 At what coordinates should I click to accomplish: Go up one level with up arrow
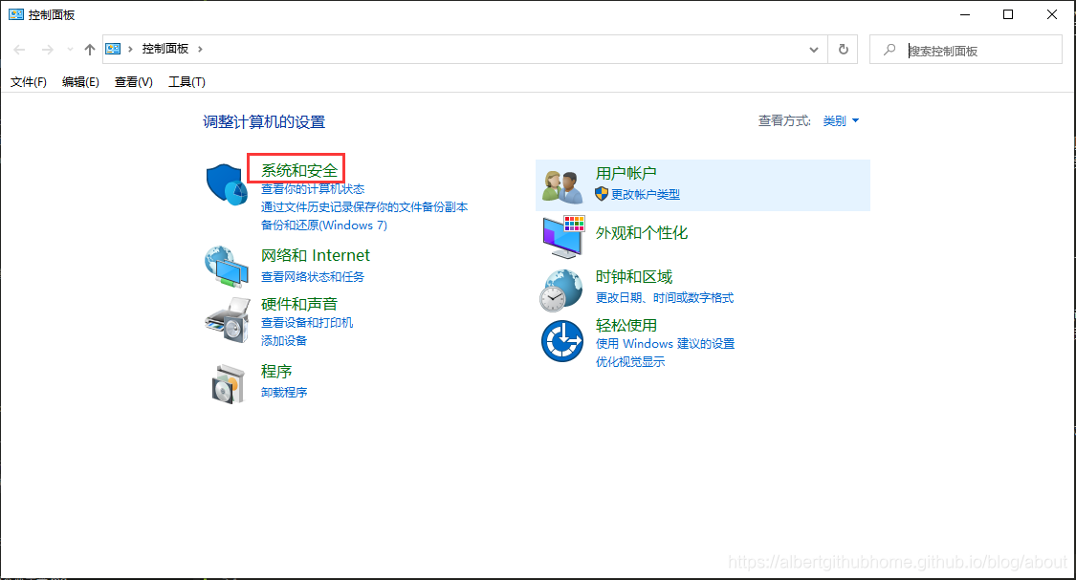pos(90,50)
